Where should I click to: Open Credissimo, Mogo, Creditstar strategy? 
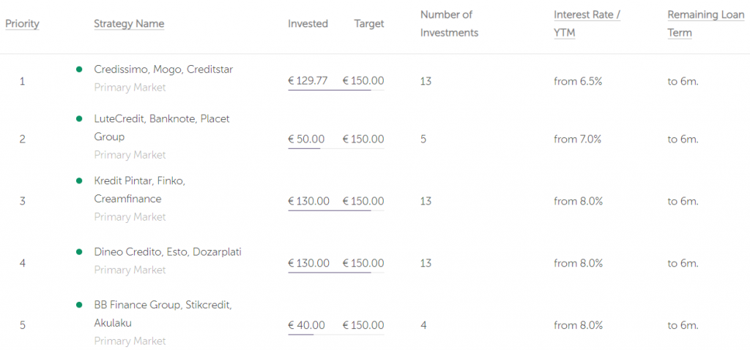[163, 69]
